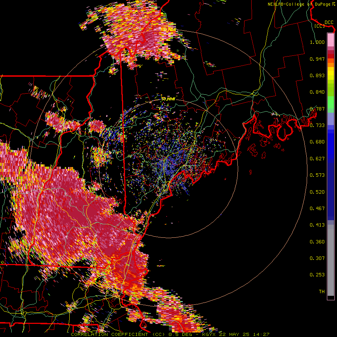337x337 pixels.
Task: Select the 0.733 scale value
Action: [x=317, y=125]
